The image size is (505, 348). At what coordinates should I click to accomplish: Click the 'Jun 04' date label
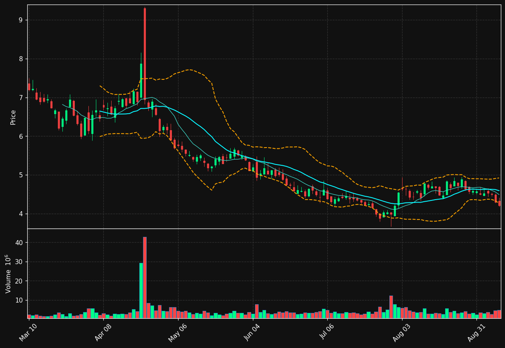[x=252, y=332]
